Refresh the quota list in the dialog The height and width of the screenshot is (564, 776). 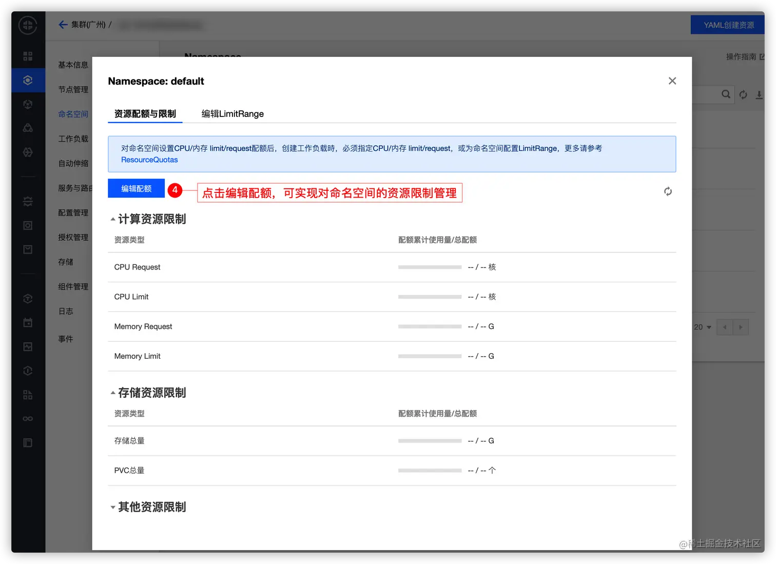[668, 191]
